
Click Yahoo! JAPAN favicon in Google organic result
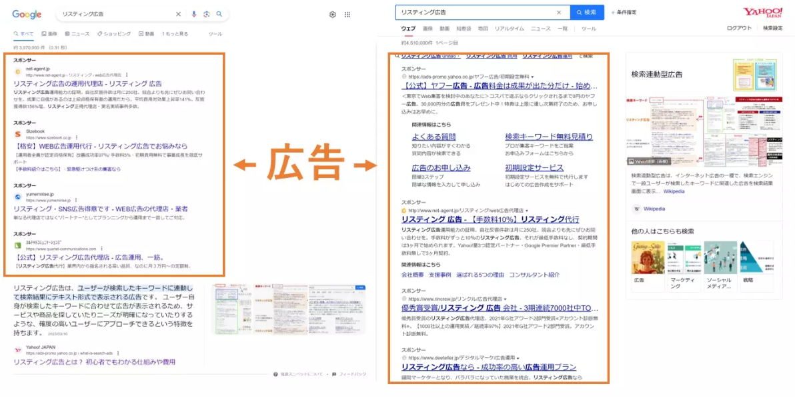[18, 350]
